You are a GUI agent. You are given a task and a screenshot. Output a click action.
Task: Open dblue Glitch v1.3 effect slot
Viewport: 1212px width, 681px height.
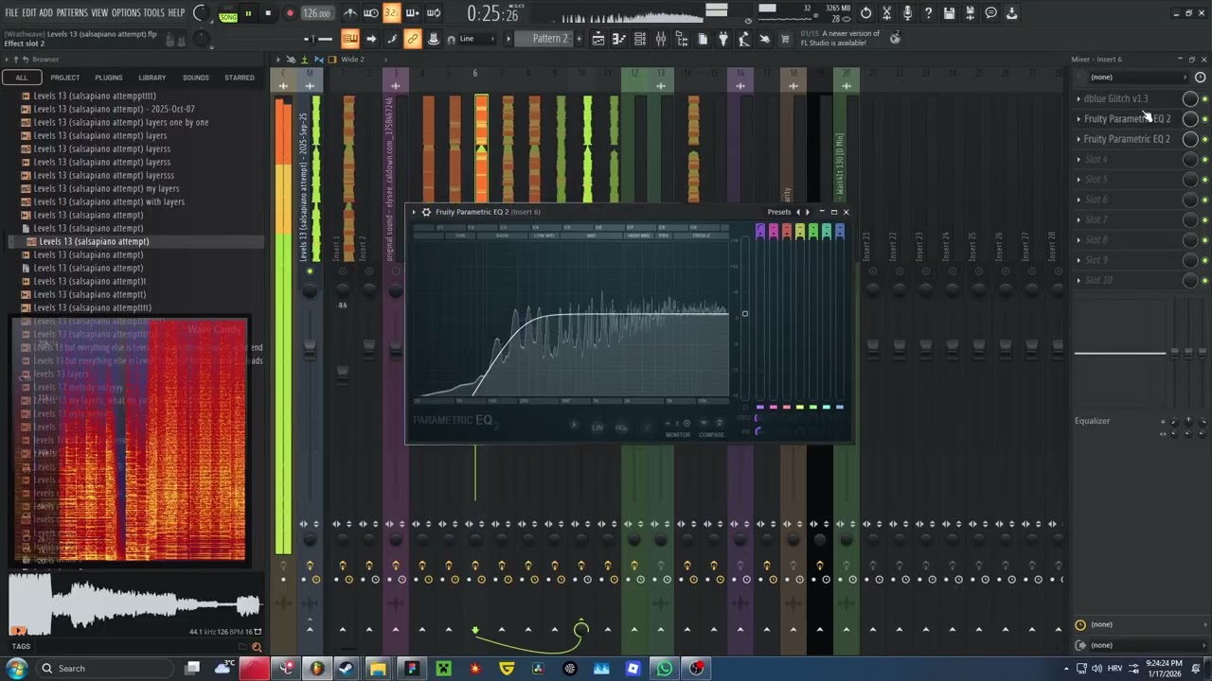tap(1116, 98)
